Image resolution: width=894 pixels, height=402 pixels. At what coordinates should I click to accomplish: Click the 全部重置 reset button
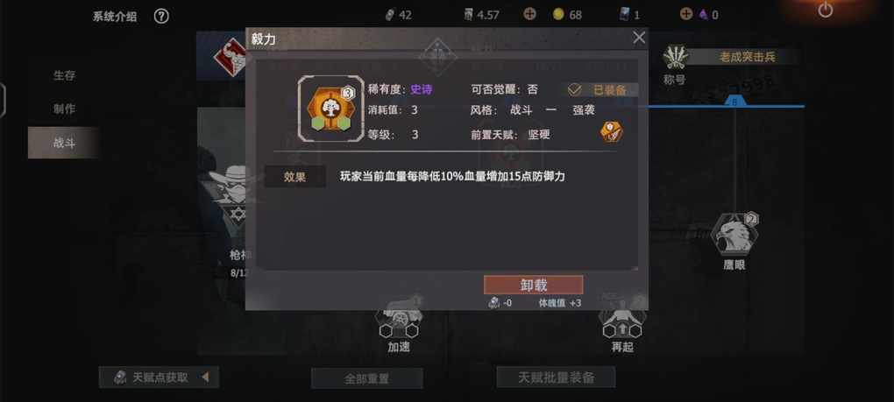(x=367, y=378)
